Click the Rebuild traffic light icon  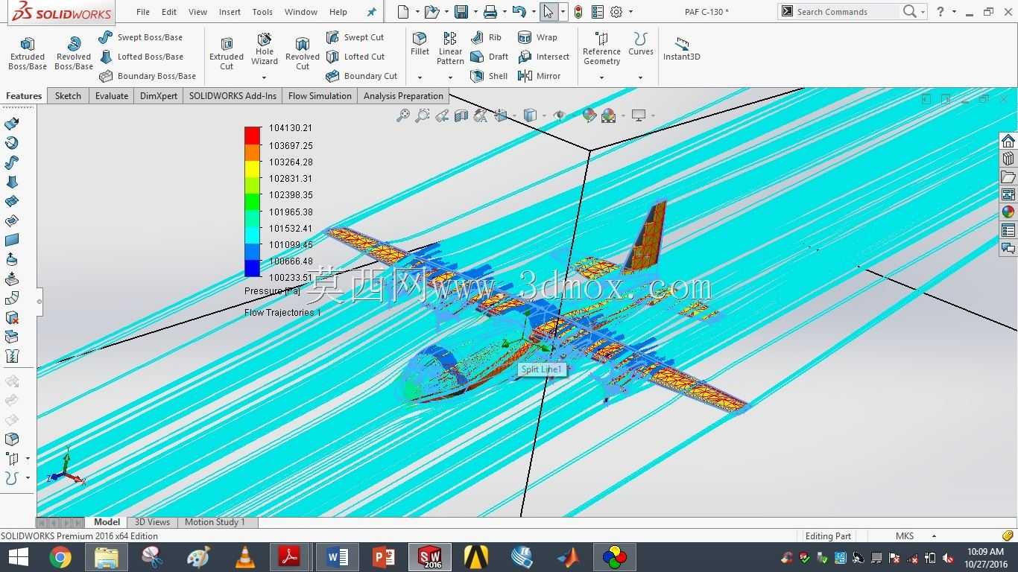578,12
